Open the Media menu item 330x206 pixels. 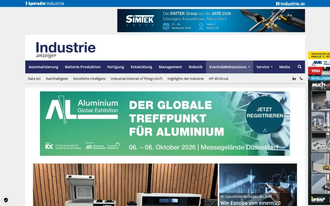tap(285, 67)
